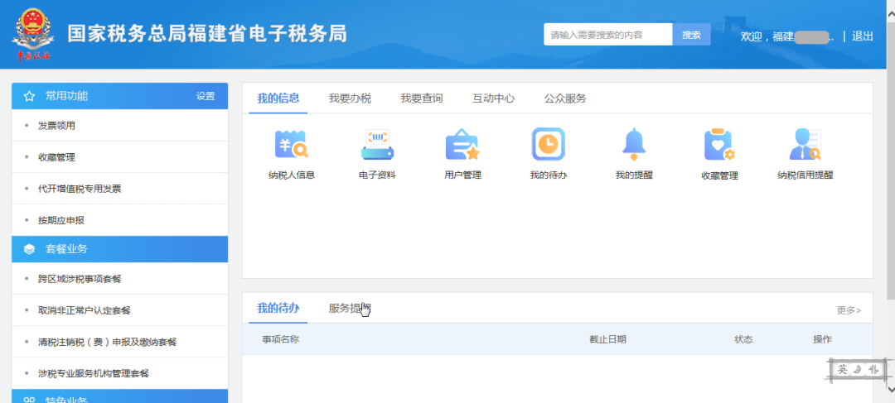Switch to the 我要办税 tab
The width and height of the screenshot is (895, 403).
click(350, 98)
